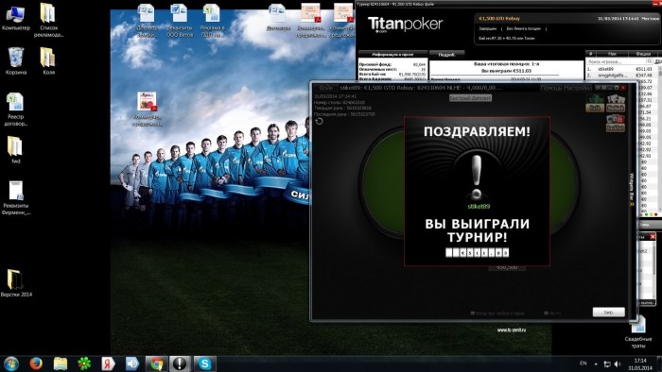662x372 pixels.
Task: Expand the Widgets Bar on table edge
Action: click(632, 190)
